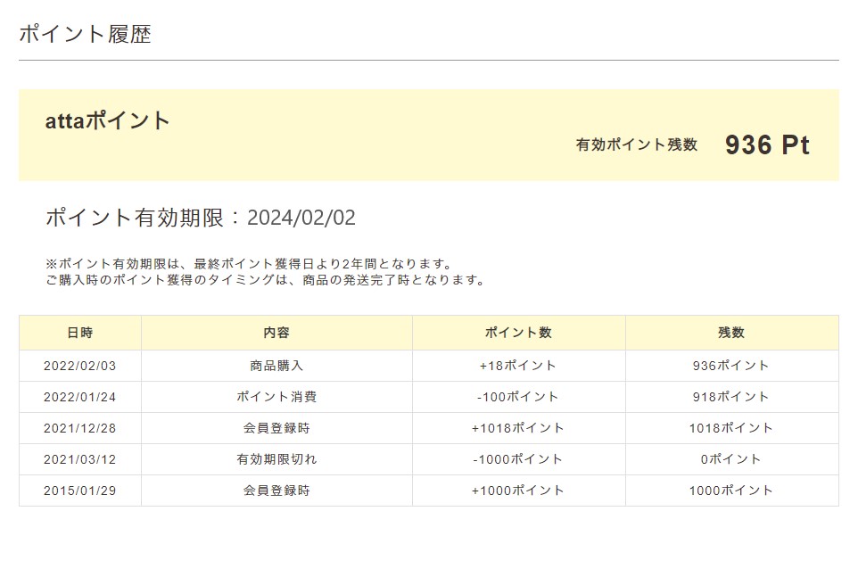This screenshot has width=858, height=569.
Task: Click the 有効期限切れ cell
Action: click(x=276, y=459)
